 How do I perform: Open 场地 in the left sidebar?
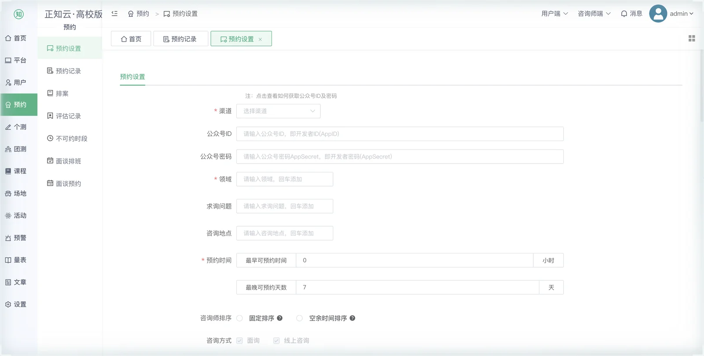tap(18, 193)
